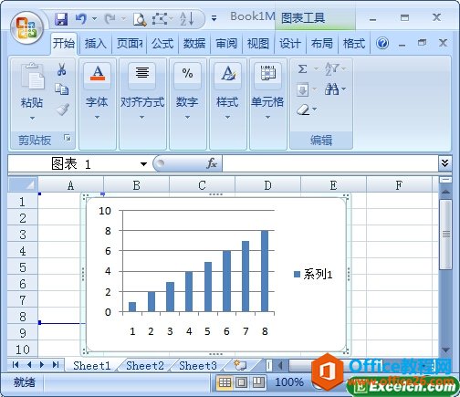Select the Cut scissors icon

tap(62, 69)
